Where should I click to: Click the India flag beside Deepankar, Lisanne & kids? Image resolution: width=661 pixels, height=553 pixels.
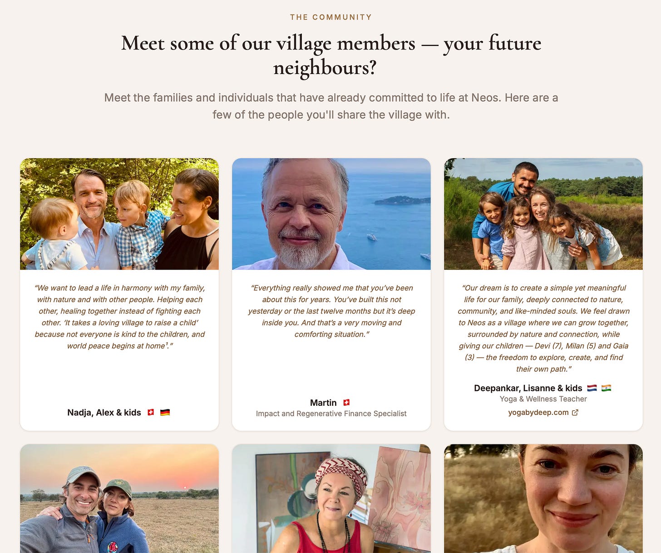607,388
